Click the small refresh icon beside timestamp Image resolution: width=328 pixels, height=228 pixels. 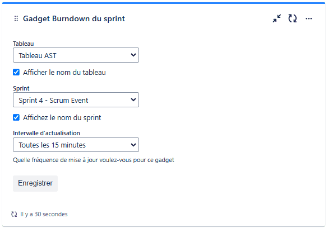[x=14, y=214]
